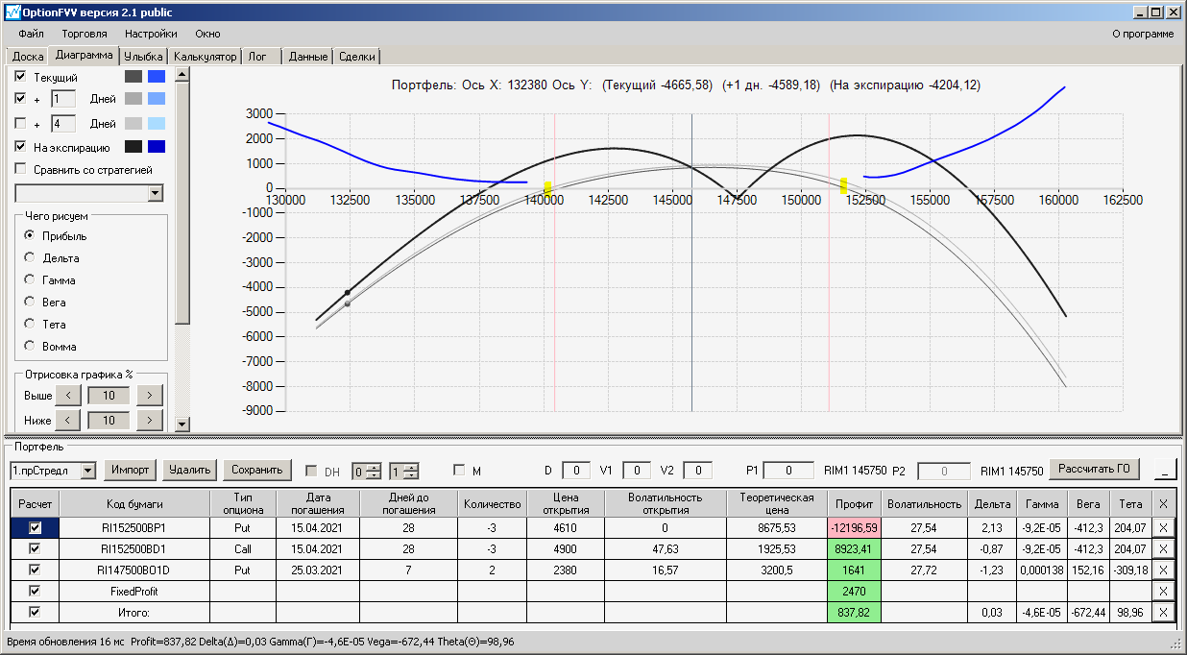This screenshot has height=655, width=1187.
Task: Click the Импорт button
Action: click(130, 470)
